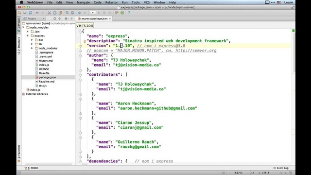Click the intention lightbulb in the gutter
This screenshot has width=311, height=175.
85,41
